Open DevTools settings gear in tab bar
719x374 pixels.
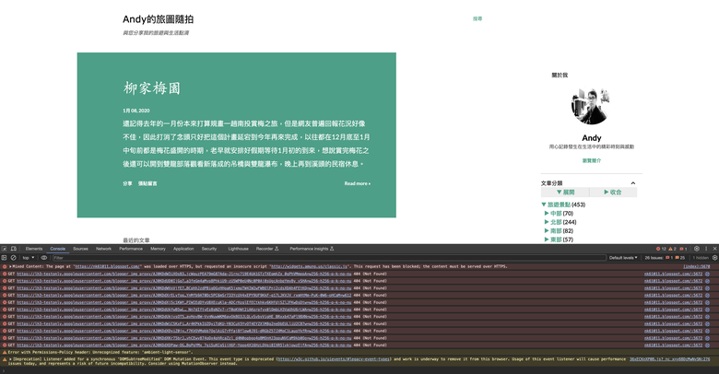click(x=697, y=249)
